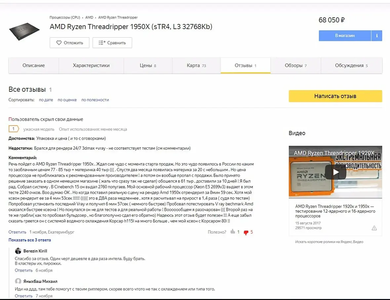Click the 7 ноября comment date
The height and width of the screenshot is (300, 390).
click(44, 296)
